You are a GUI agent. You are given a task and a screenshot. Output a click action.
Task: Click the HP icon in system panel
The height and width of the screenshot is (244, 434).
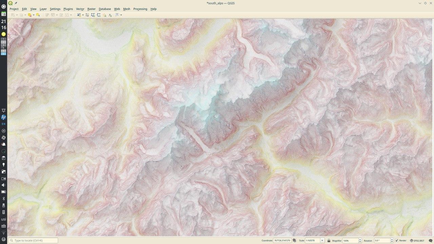(3, 117)
